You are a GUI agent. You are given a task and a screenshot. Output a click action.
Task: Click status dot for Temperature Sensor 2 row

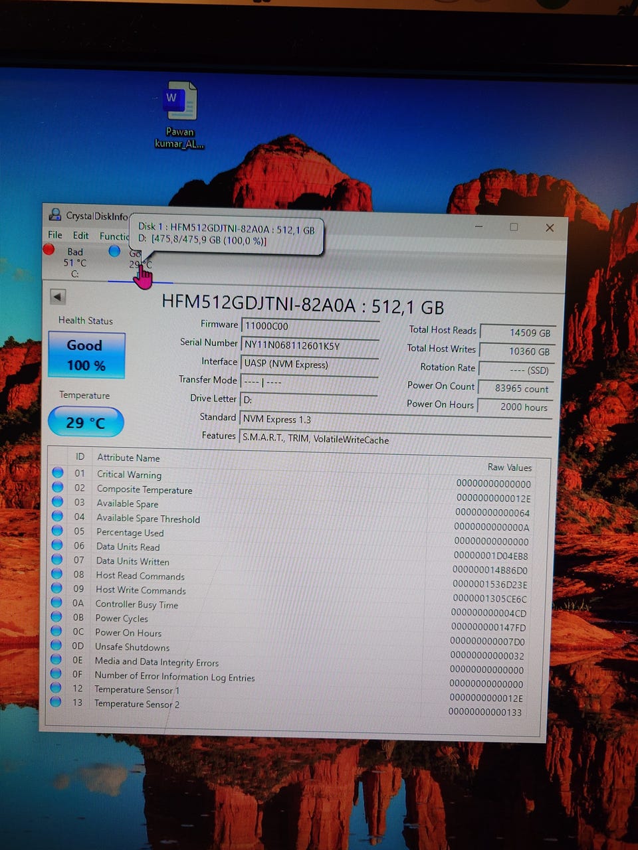pos(56,702)
